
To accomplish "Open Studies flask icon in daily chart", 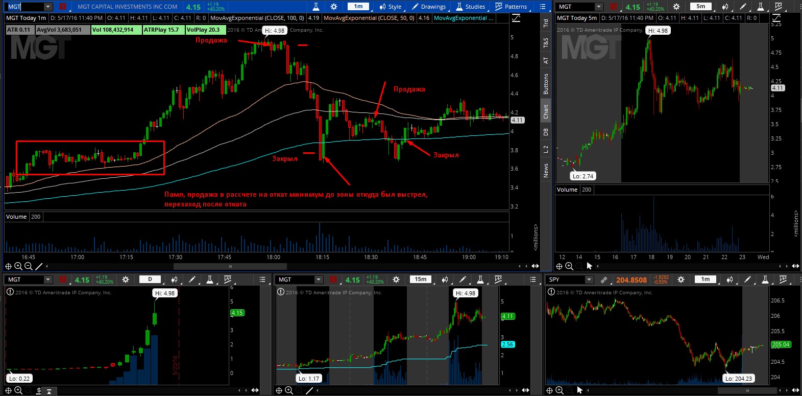I will (210, 279).
